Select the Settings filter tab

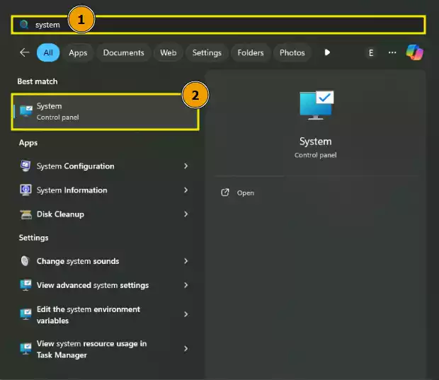point(207,52)
